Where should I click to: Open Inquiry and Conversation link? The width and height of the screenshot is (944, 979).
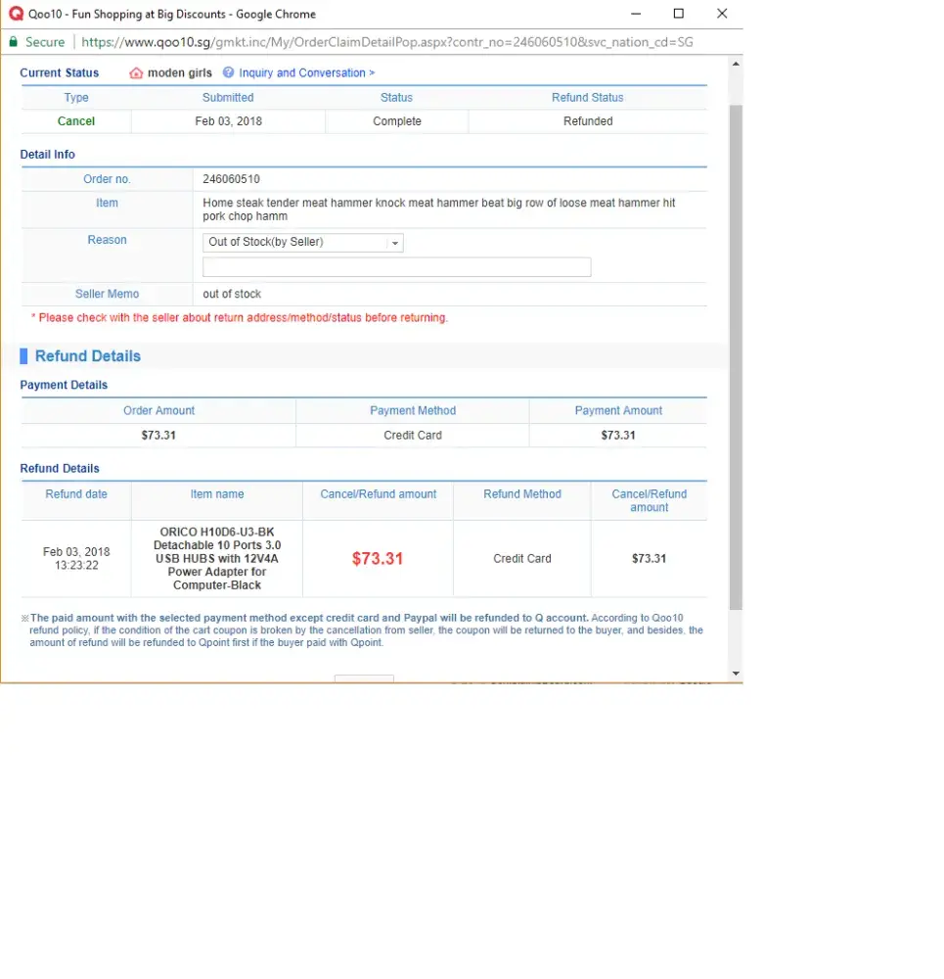point(307,72)
